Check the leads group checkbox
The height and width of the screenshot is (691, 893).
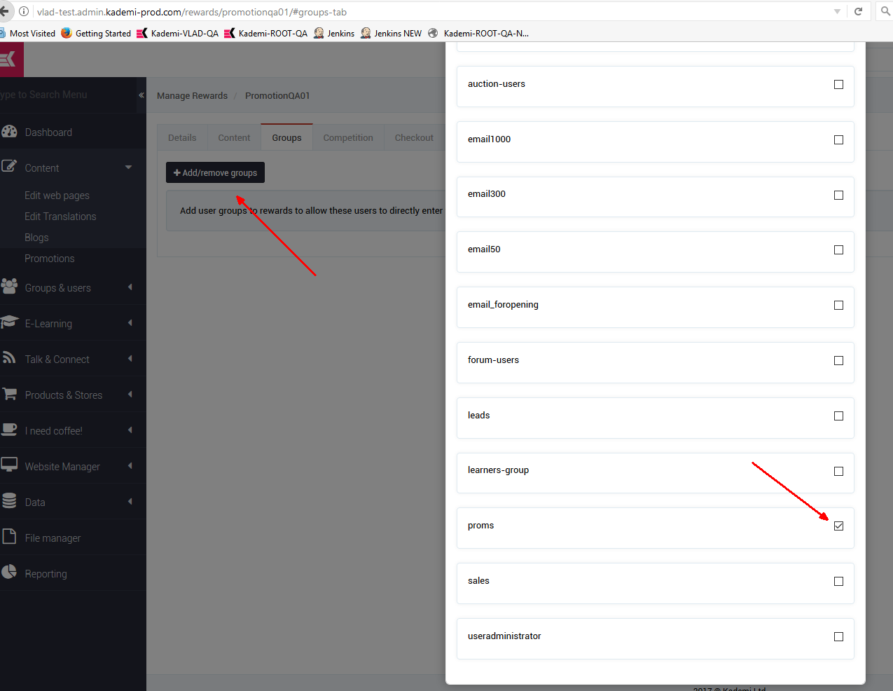(x=838, y=416)
